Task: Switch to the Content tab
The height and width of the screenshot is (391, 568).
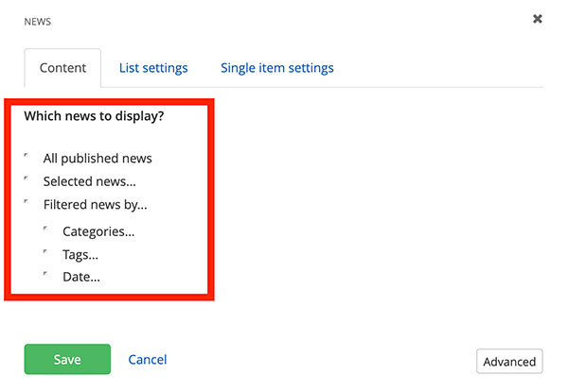Action: 62,68
